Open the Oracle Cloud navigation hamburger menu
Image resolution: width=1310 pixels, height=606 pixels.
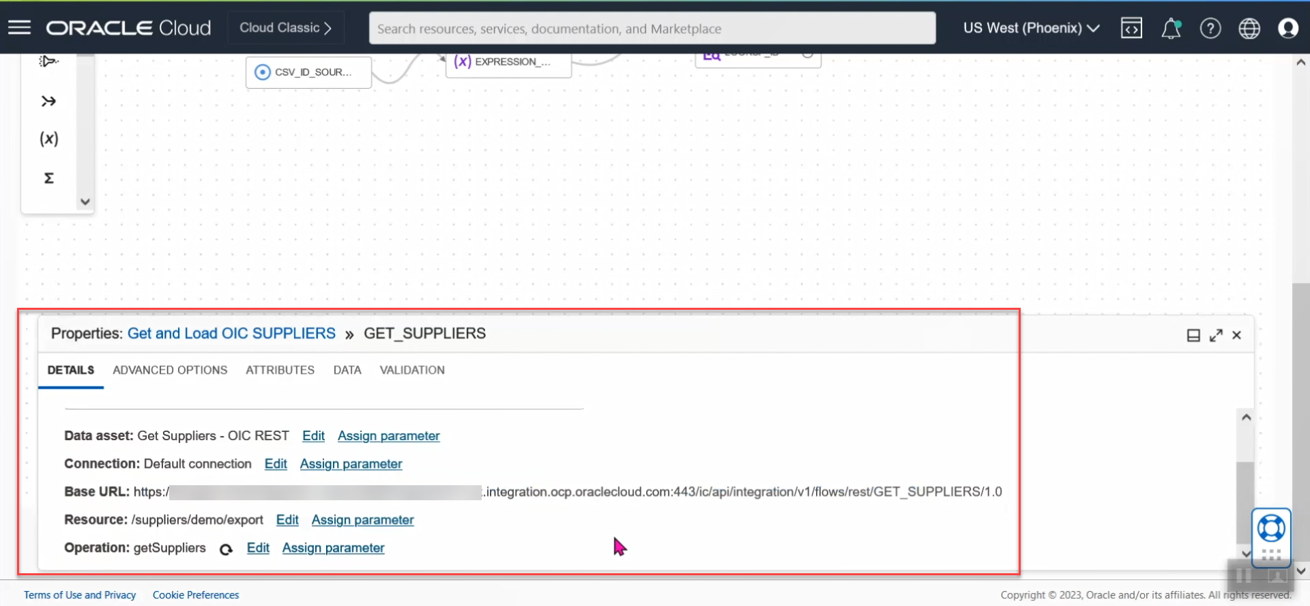(19, 27)
